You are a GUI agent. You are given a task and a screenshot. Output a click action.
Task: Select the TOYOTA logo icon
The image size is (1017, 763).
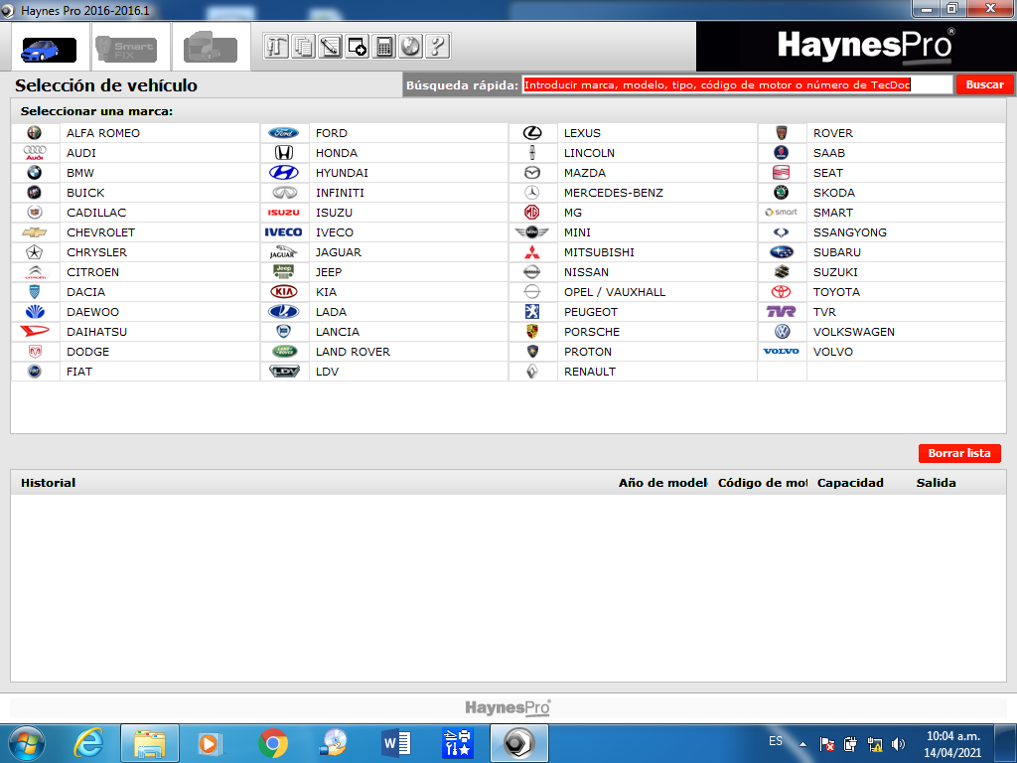(x=781, y=292)
